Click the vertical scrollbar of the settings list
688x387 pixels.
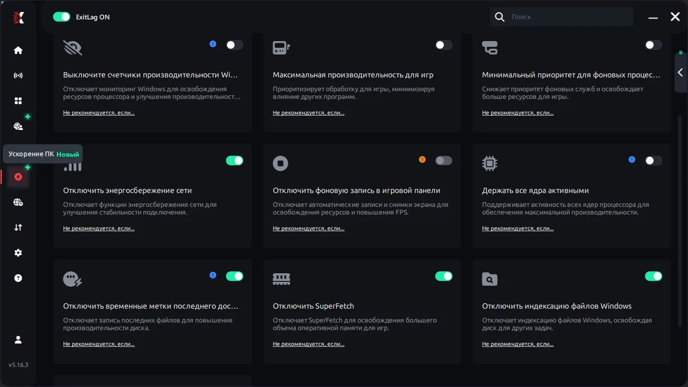click(680, 221)
